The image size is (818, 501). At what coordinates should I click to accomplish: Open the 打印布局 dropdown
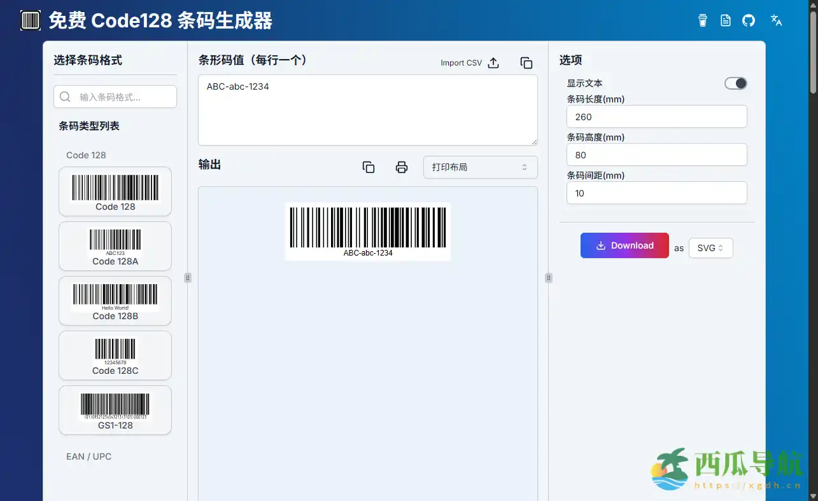click(x=480, y=167)
